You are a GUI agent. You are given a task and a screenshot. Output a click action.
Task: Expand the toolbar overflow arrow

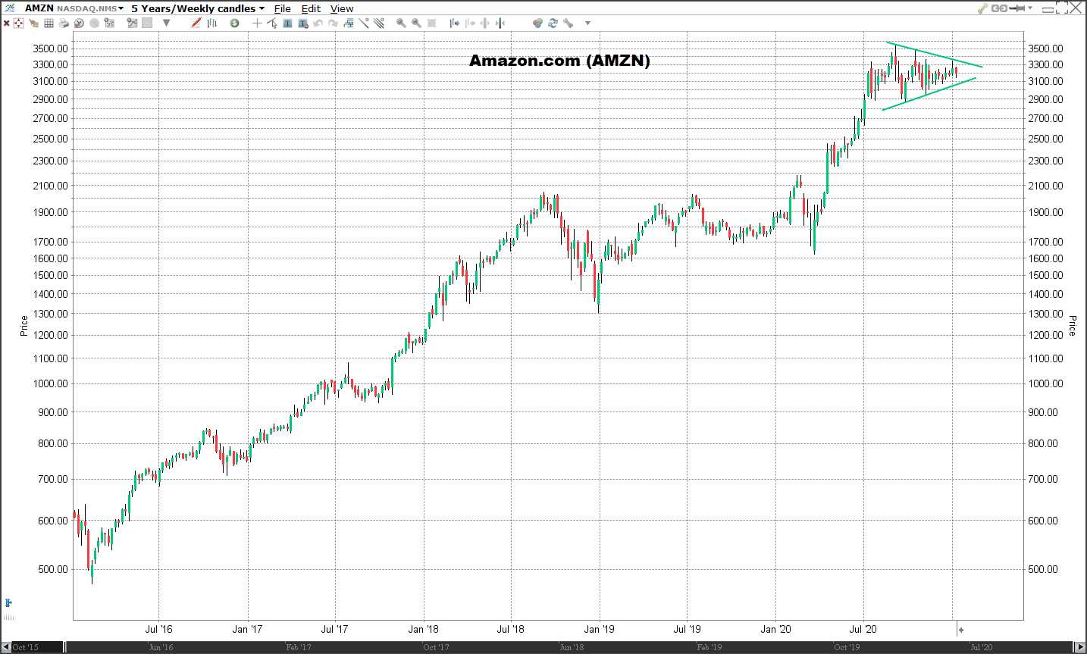pyautogui.click(x=587, y=23)
